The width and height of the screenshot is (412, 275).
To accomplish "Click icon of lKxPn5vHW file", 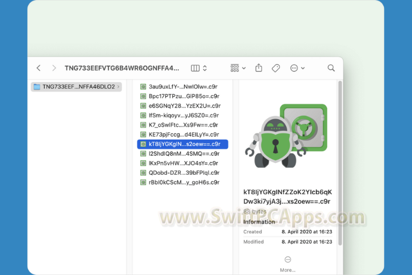I will (143, 163).
